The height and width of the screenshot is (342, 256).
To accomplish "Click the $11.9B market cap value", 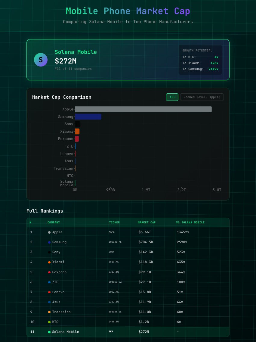I will coord(145,302).
